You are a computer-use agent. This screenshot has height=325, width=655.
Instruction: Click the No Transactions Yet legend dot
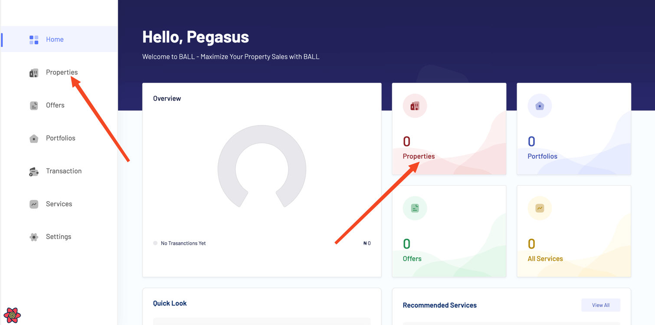coord(155,243)
